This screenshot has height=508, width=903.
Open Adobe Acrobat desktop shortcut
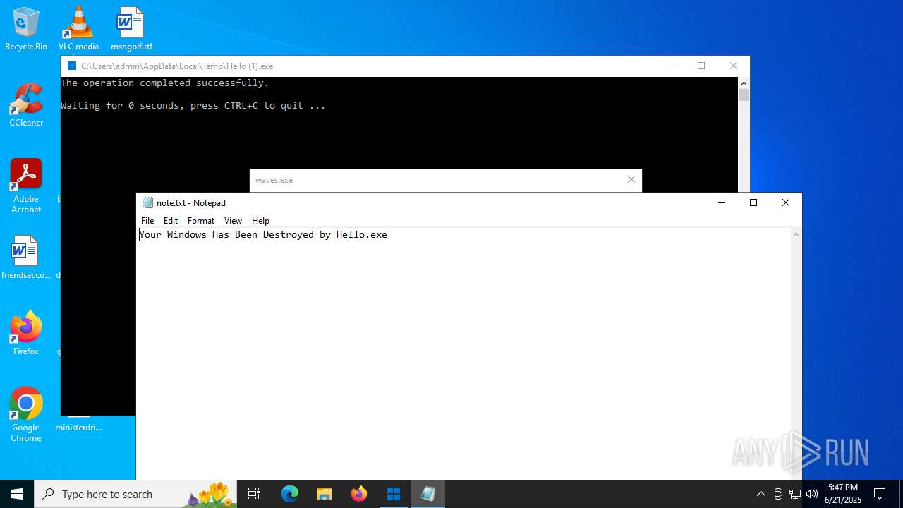coord(26,186)
